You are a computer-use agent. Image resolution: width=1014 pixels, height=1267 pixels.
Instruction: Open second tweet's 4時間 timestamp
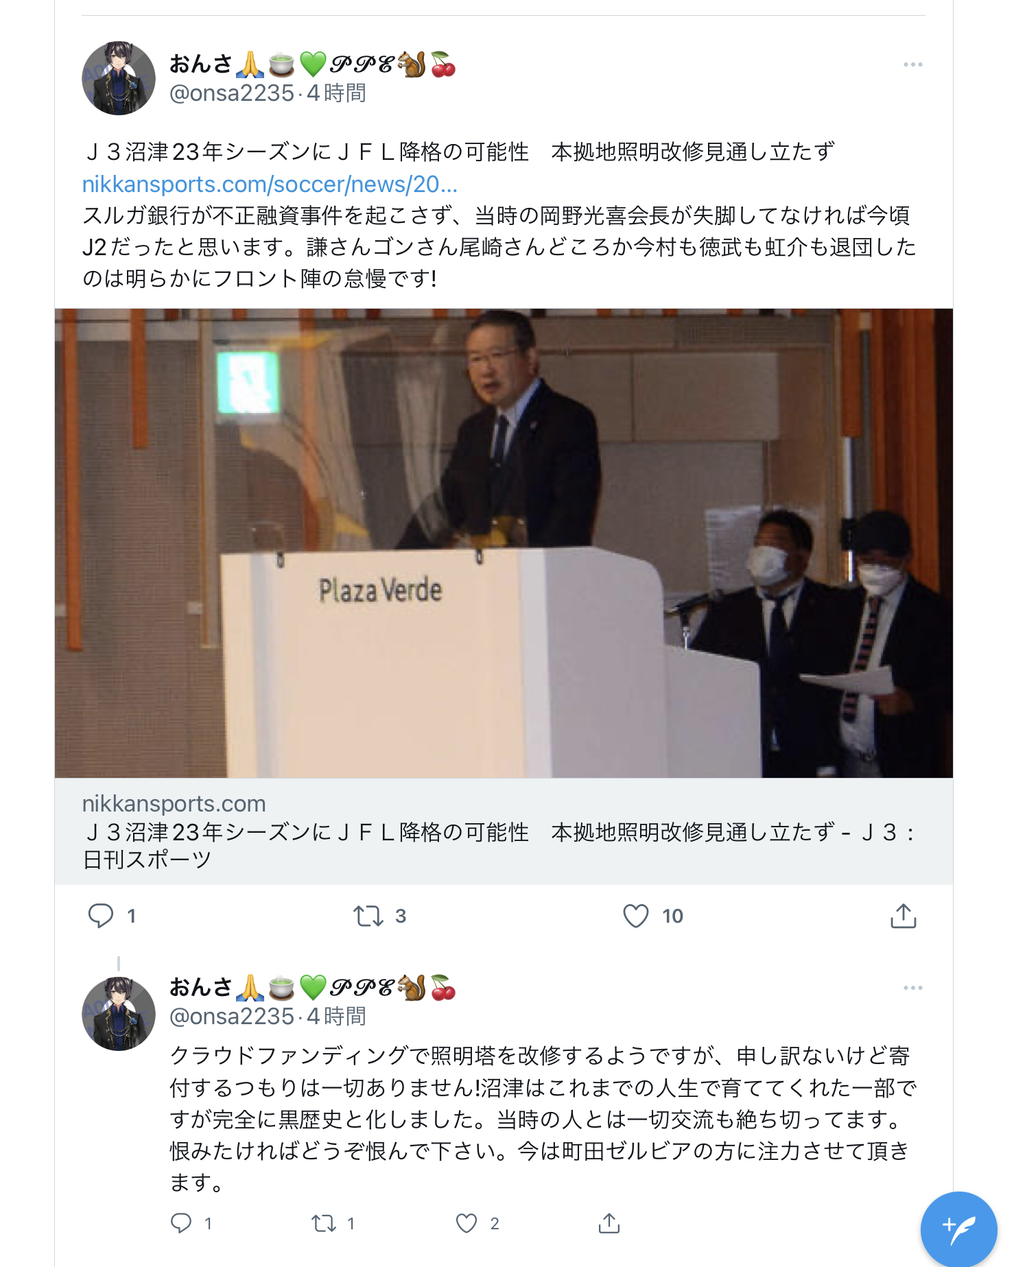coord(336,1016)
